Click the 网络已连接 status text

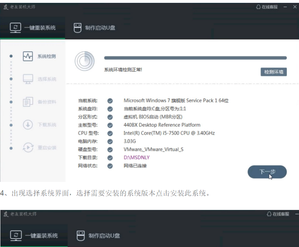(135, 166)
